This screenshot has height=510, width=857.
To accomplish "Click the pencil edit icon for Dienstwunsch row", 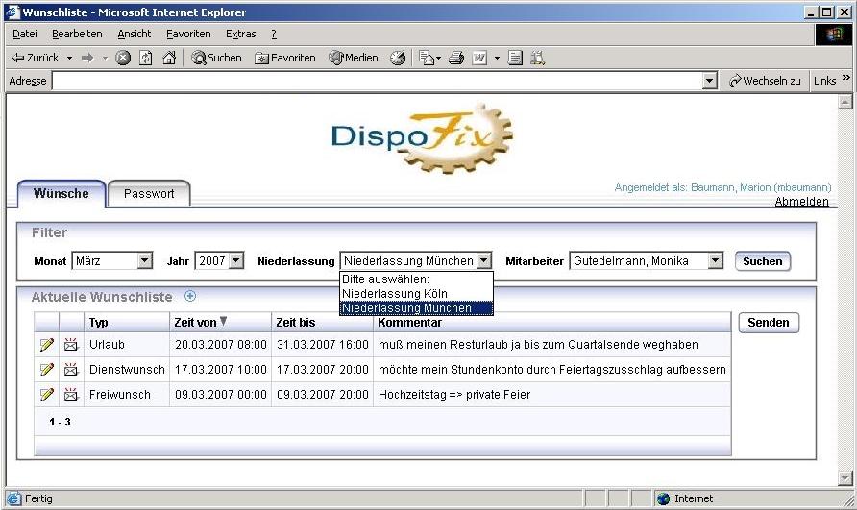I will 46,370.
